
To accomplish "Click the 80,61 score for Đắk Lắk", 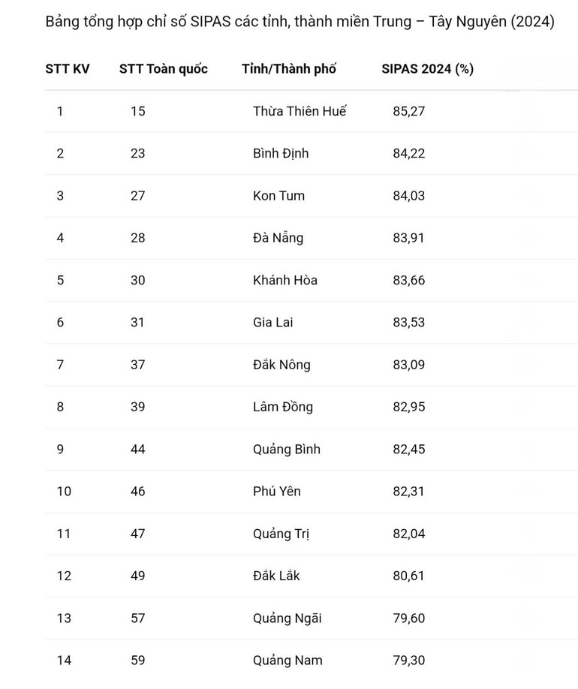I will pyautogui.click(x=408, y=576).
